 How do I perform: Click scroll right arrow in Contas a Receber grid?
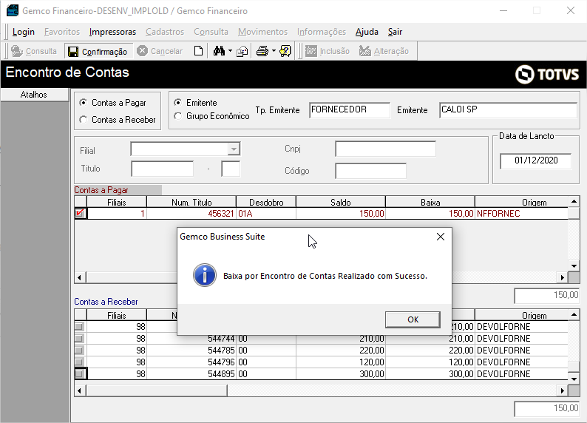click(x=563, y=390)
